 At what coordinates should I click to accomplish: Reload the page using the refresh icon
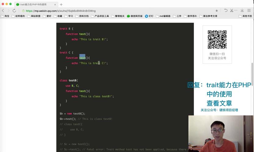click(x=14, y=11)
